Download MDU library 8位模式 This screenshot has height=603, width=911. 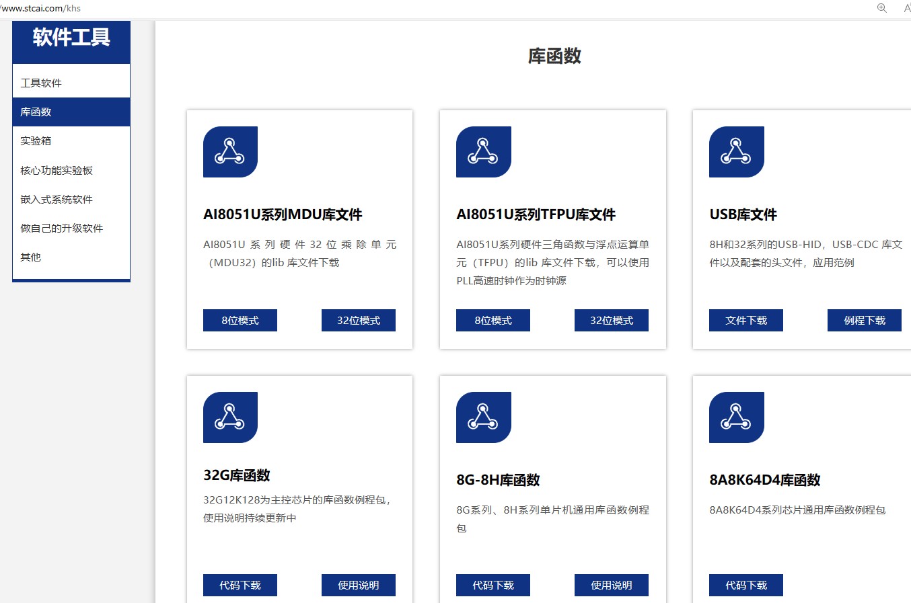[x=240, y=320]
